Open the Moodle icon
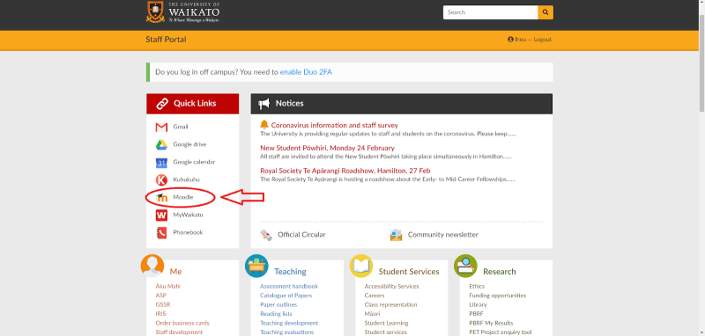 click(x=161, y=197)
